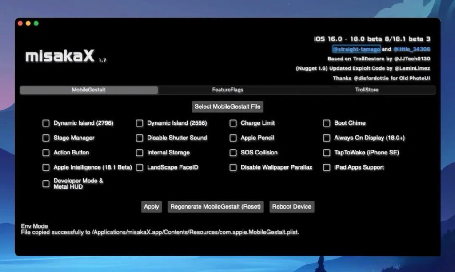Check the Dynamic Island (2556) option
Screen dimensions: 455x272
[x=140, y=123]
